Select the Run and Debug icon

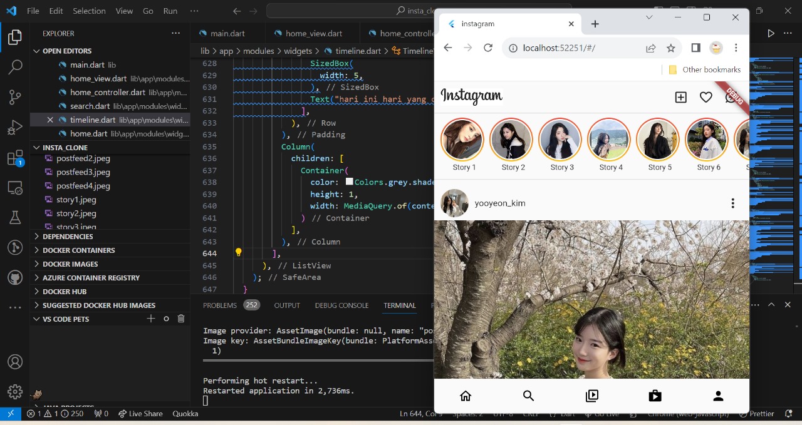(15, 127)
